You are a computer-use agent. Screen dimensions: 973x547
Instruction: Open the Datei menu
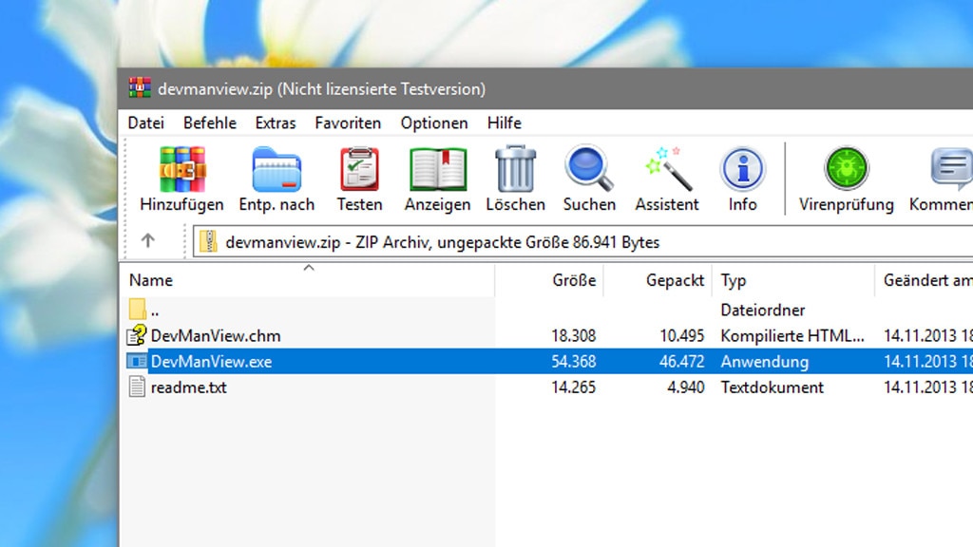click(146, 123)
